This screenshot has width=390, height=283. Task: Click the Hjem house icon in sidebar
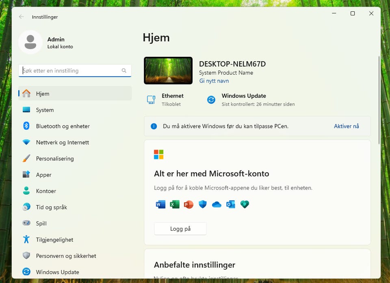pyautogui.click(x=26, y=93)
